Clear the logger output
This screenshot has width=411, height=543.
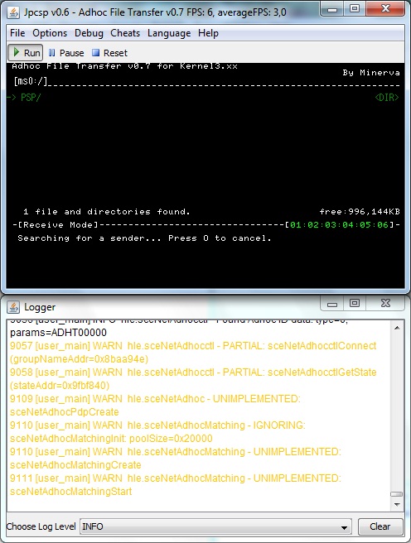(x=380, y=526)
